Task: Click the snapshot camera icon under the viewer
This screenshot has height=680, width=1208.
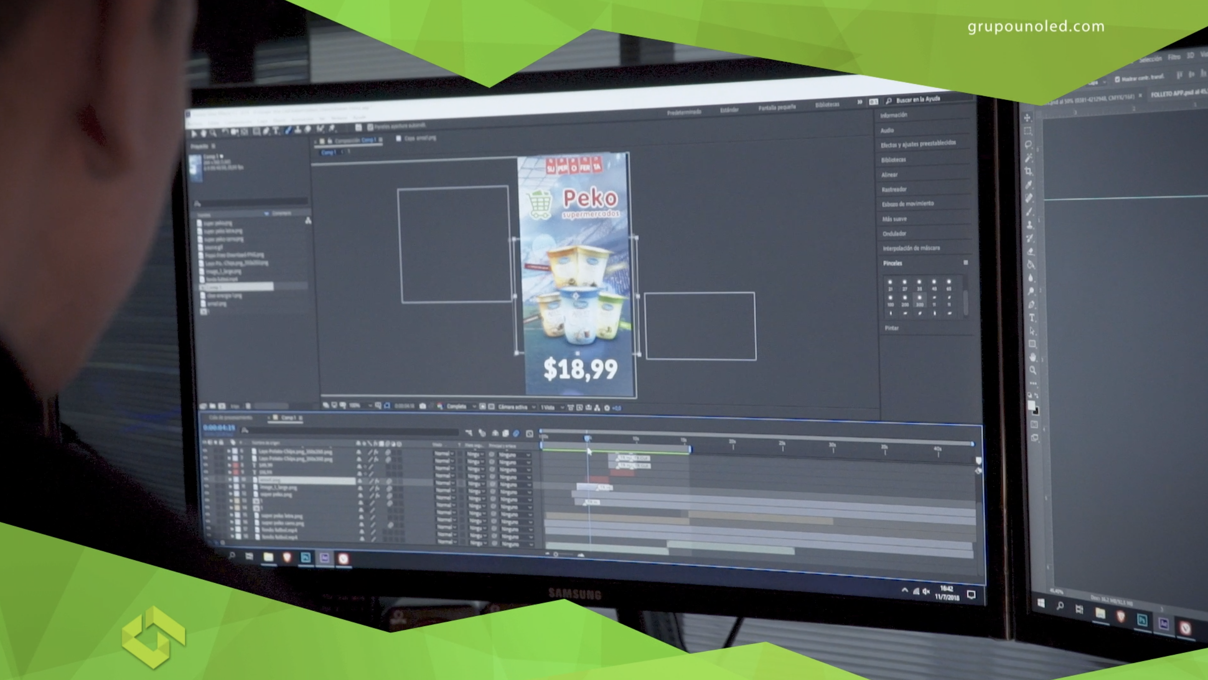Action: [x=422, y=406]
